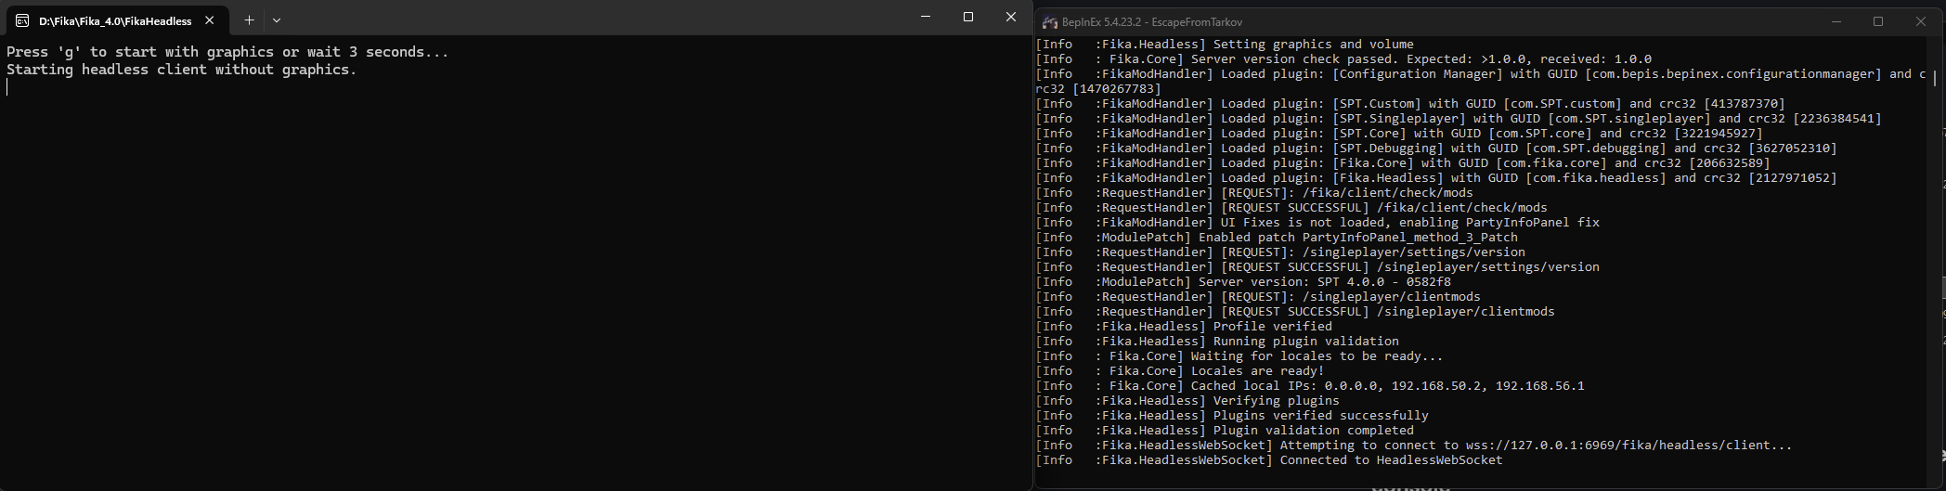This screenshot has height=491, width=1946.
Task: Maximize the BepInEx console window
Action: (x=1878, y=21)
